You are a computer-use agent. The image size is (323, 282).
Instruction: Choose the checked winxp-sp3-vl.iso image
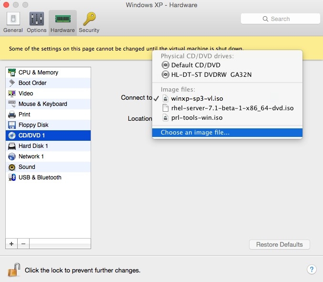tap(197, 98)
